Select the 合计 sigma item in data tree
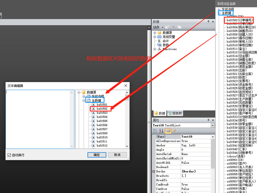 (x=165, y=41)
